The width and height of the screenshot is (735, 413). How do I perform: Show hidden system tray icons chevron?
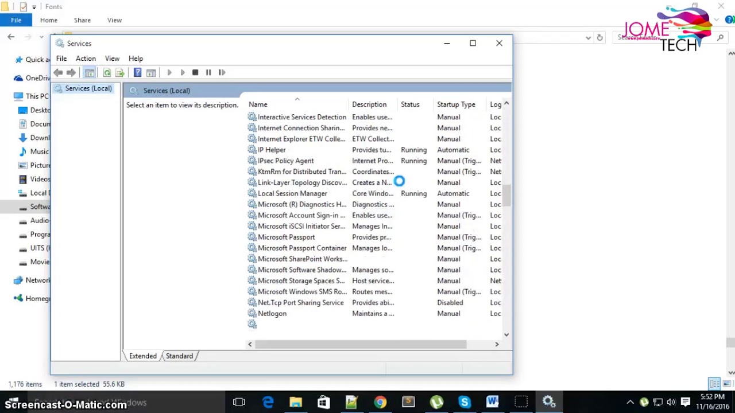630,402
